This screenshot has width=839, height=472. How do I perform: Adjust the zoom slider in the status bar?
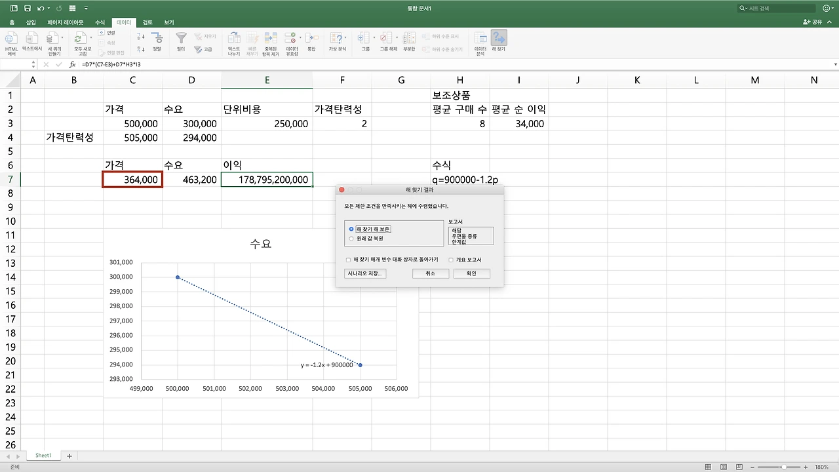(x=785, y=467)
